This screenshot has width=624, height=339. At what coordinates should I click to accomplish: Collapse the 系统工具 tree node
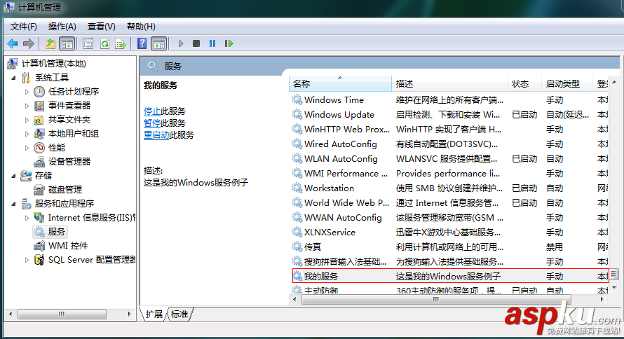[x=13, y=78]
